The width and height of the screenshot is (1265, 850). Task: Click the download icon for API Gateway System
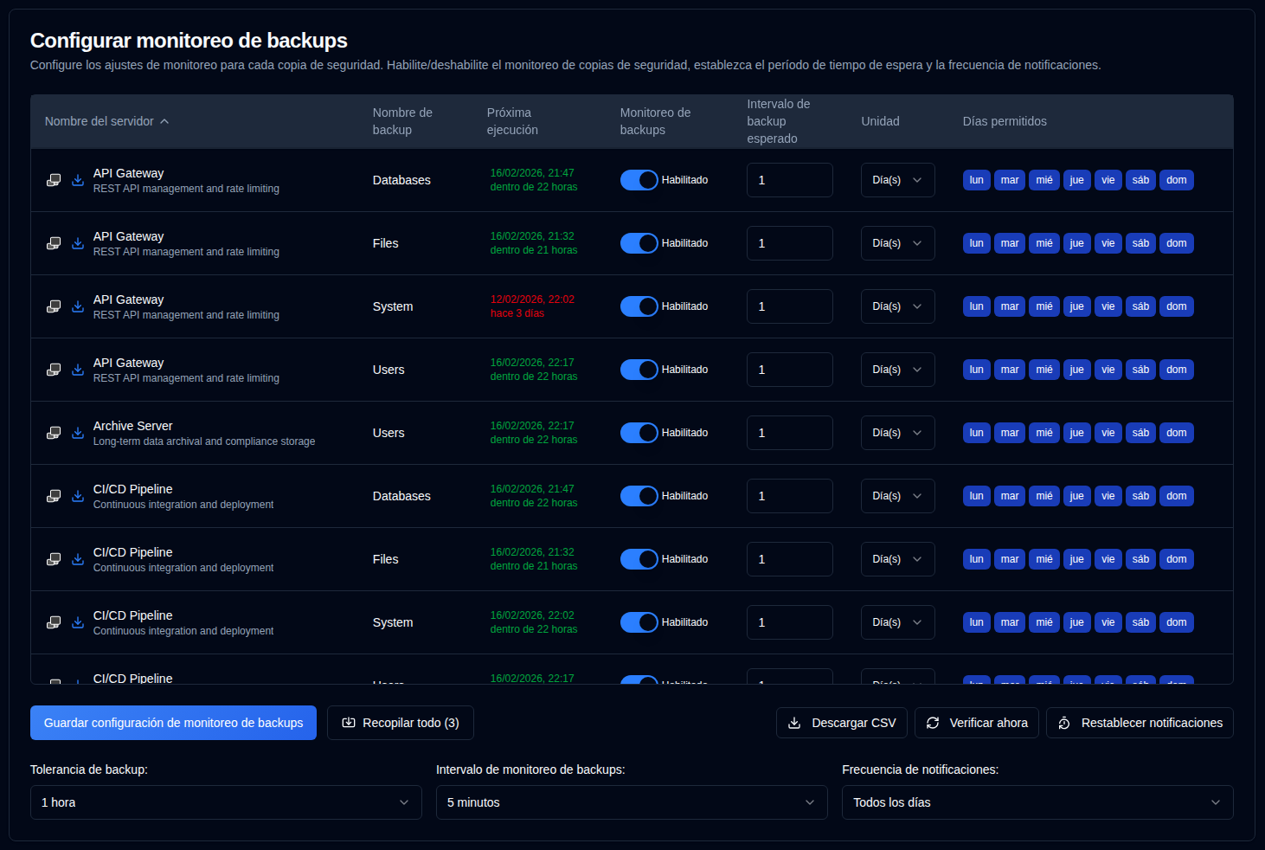(x=78, y=306)
